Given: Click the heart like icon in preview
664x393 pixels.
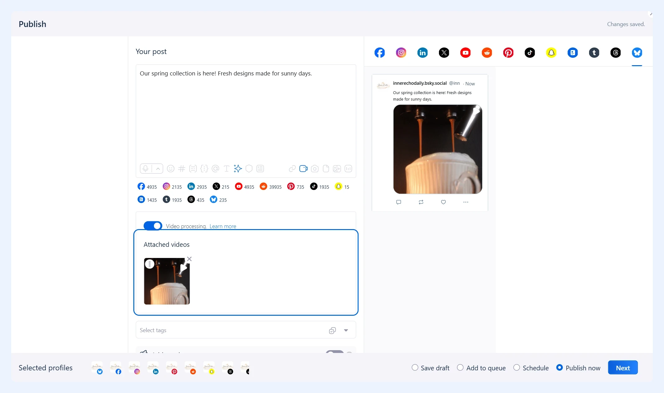Looking at the screenshot, I should tap(444, 202).
